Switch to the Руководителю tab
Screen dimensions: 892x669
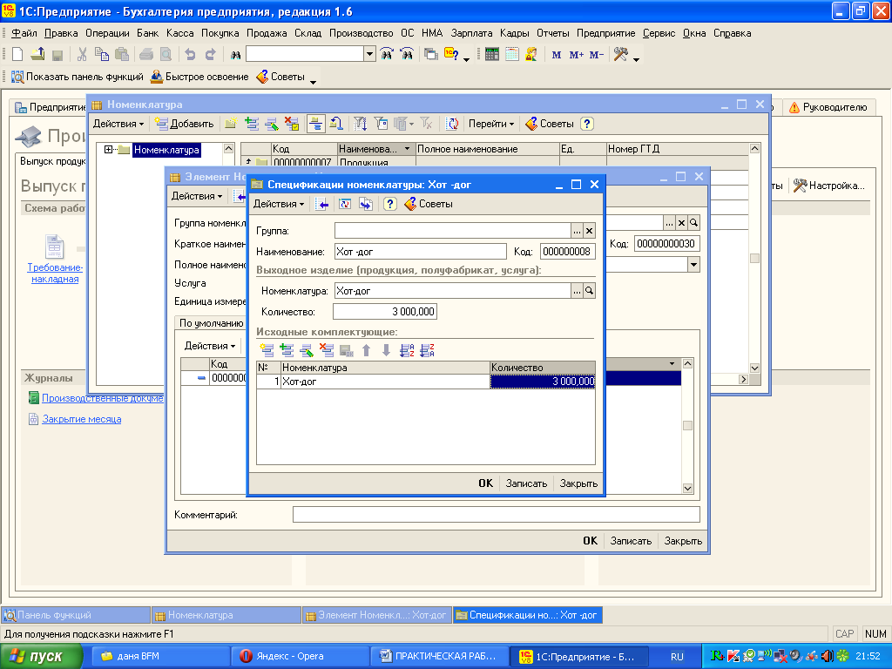click(829, 107)
